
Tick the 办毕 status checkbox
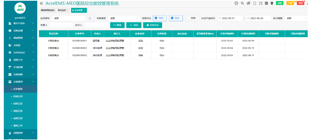188,18
